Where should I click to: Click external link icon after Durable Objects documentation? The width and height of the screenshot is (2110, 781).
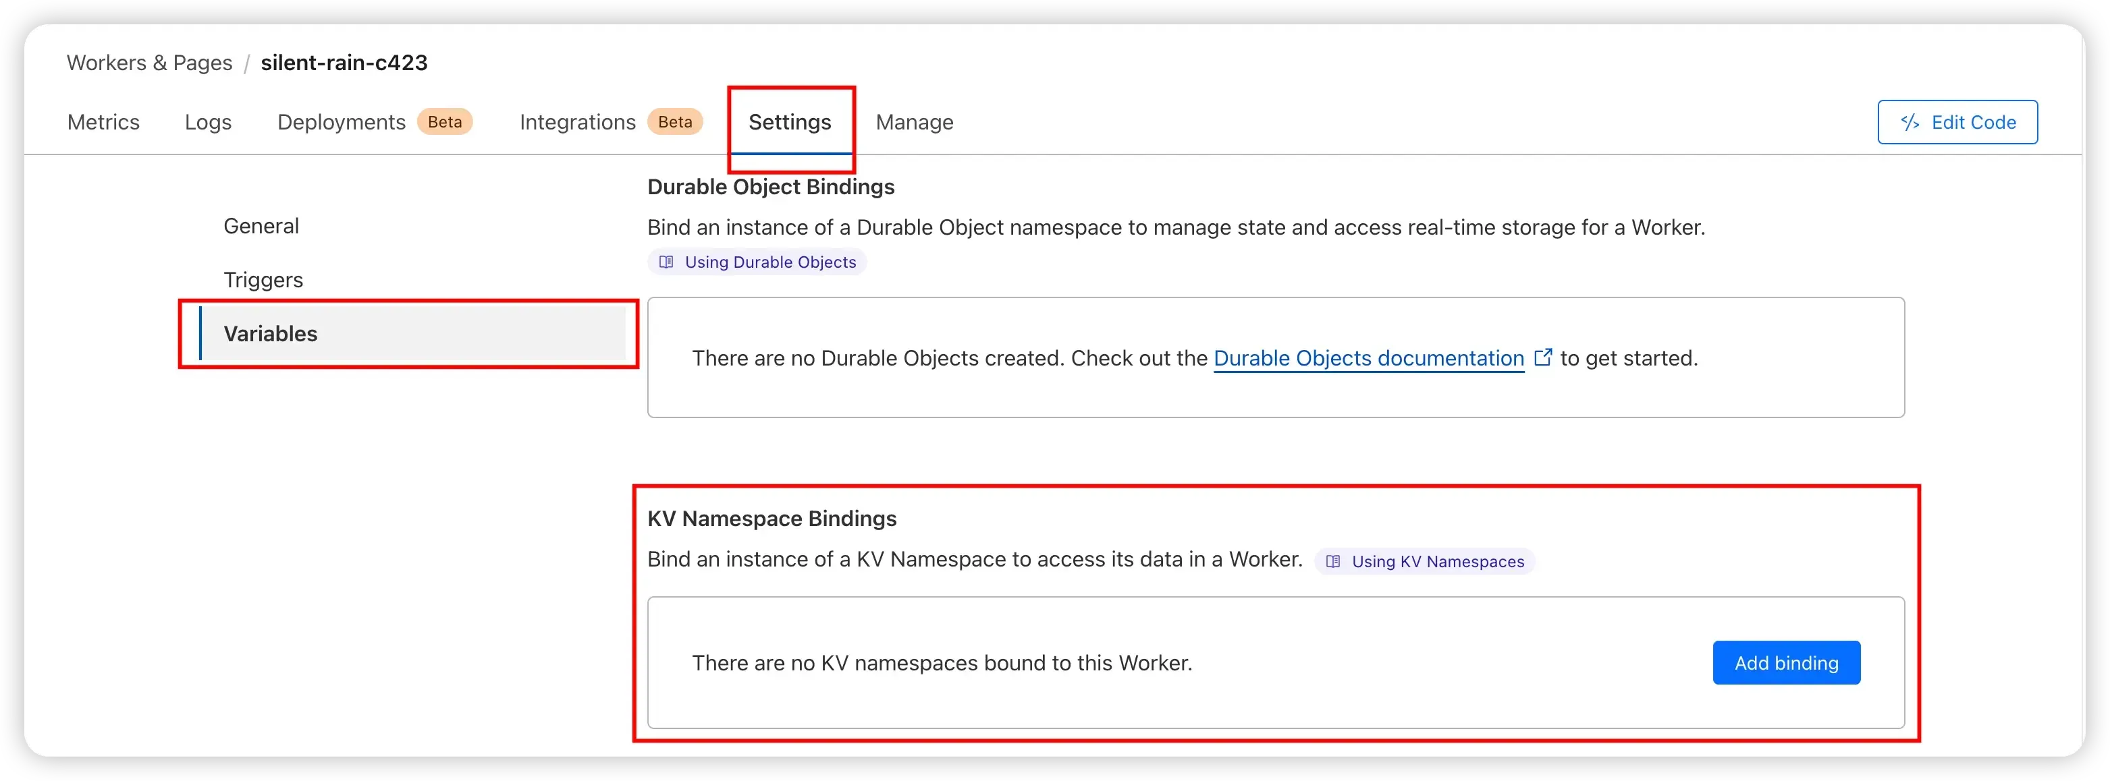pos(1542,357)
